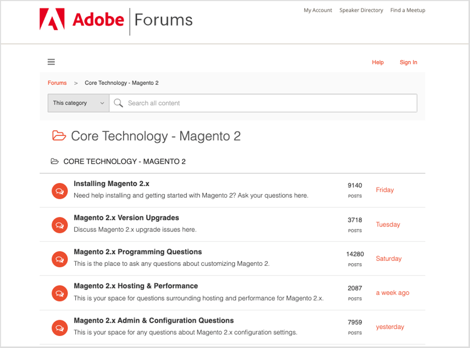Open Magento 2.x Admin & Configuration Questions board
Screen dimensions: 470x348
coord(154,320)
